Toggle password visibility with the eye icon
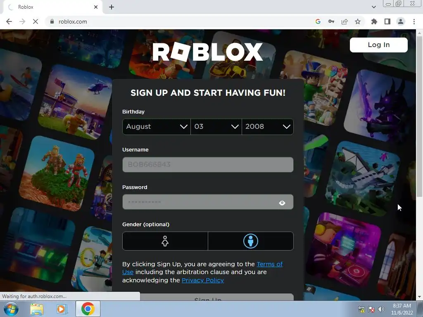 pyautogui.click(x=282, y=203)
